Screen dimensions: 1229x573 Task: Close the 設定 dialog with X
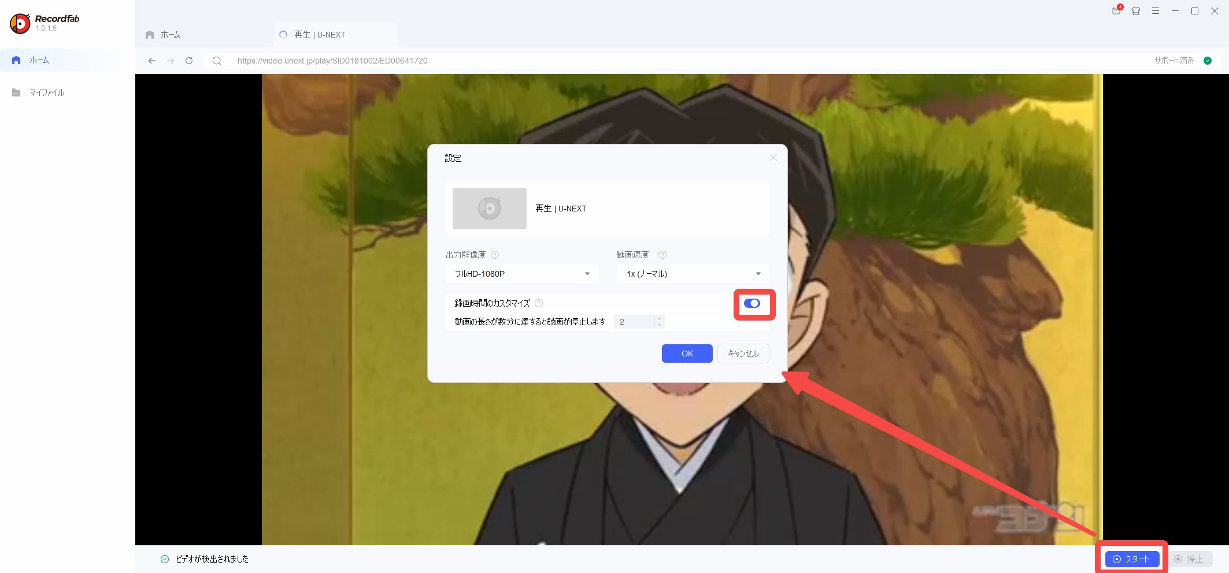(773, 158)
